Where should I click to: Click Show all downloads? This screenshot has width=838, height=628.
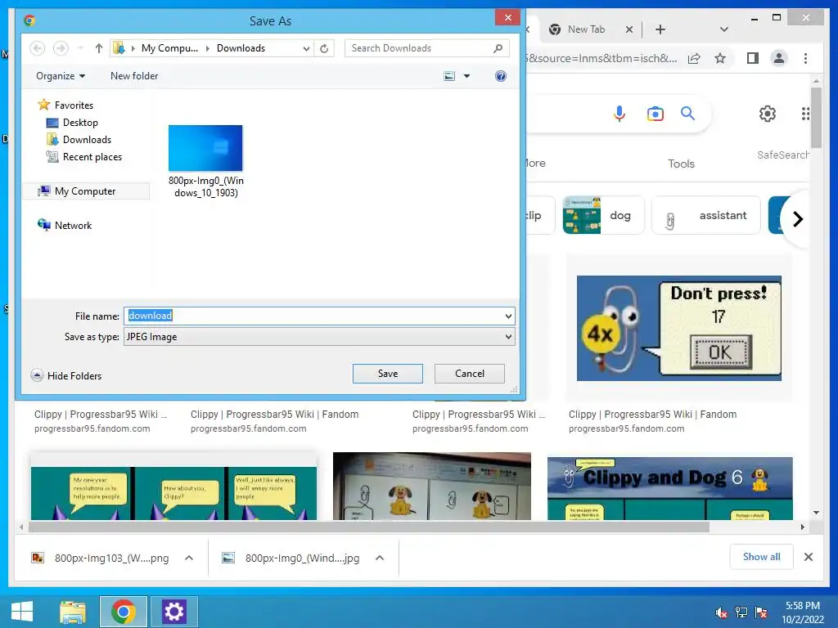click(x=761, y=557)
